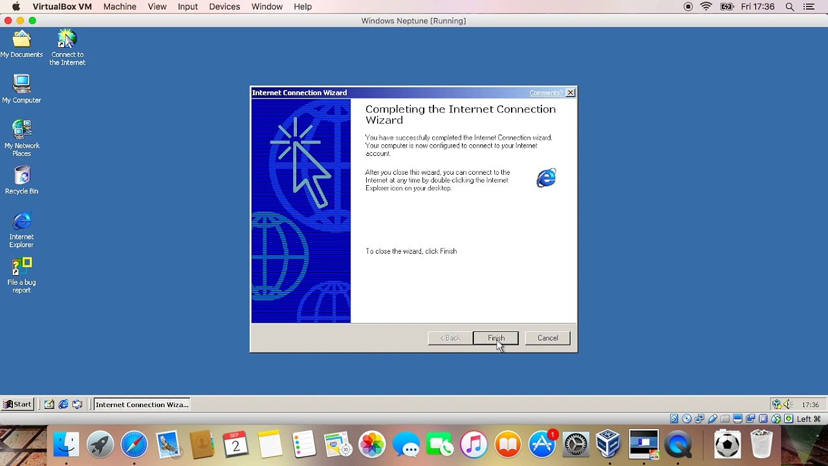The image size is (828, 466).
Task: Open Calendar from the Dock
Action: point(235,445)
